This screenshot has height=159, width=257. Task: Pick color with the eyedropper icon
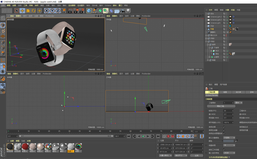(x=236, y=141)
